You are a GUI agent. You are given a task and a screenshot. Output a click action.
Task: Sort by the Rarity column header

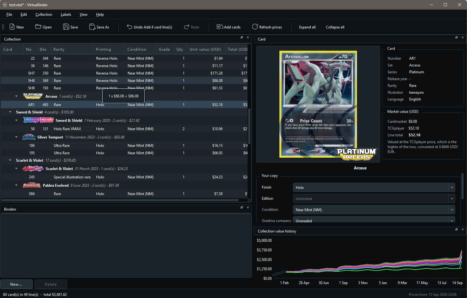pyautogui.click(x=72, y=49)
